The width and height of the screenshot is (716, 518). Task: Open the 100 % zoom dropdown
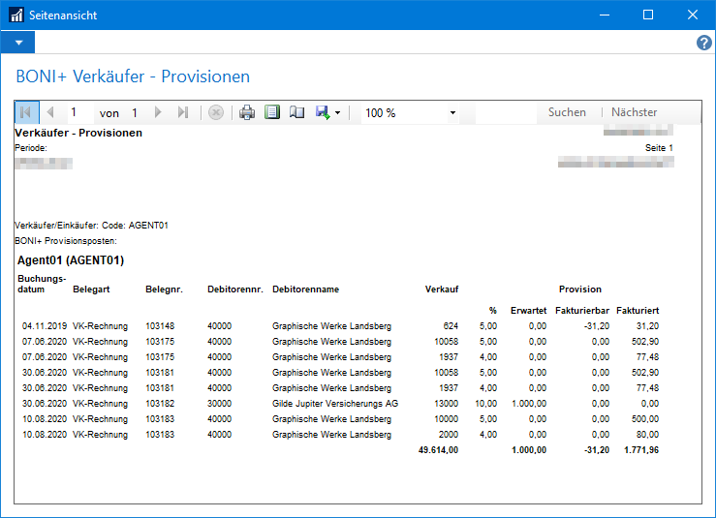[409, 112]
